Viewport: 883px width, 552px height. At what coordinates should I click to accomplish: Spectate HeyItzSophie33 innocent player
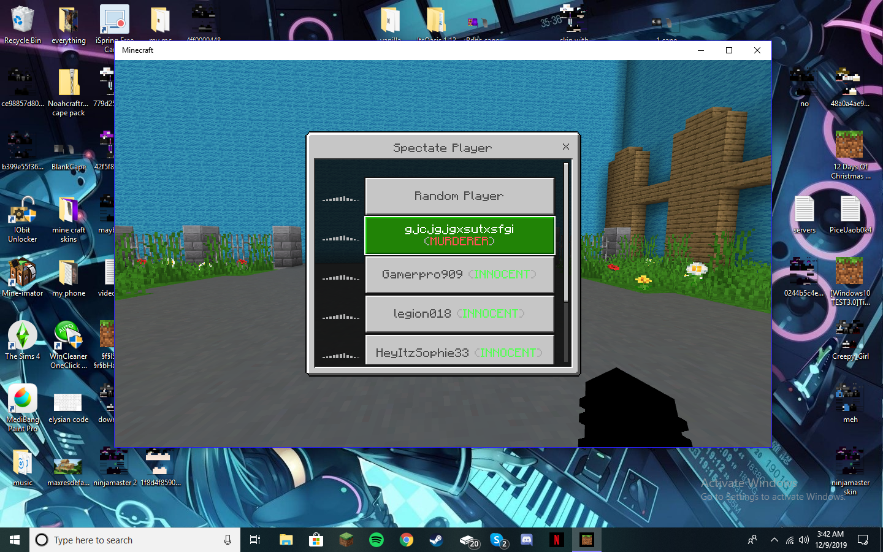(459, 350)
